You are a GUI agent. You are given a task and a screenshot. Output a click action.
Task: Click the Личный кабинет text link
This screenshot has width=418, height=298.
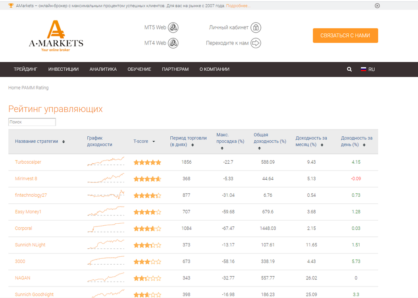click(229, 27)
